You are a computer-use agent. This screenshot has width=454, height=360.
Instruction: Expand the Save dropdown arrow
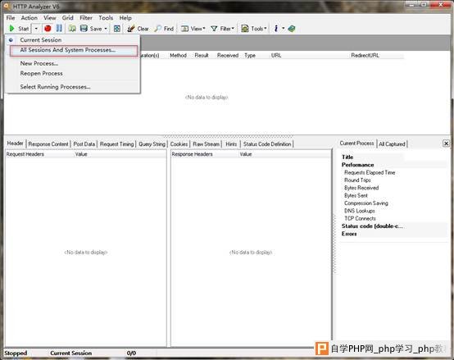coord(106,29)
